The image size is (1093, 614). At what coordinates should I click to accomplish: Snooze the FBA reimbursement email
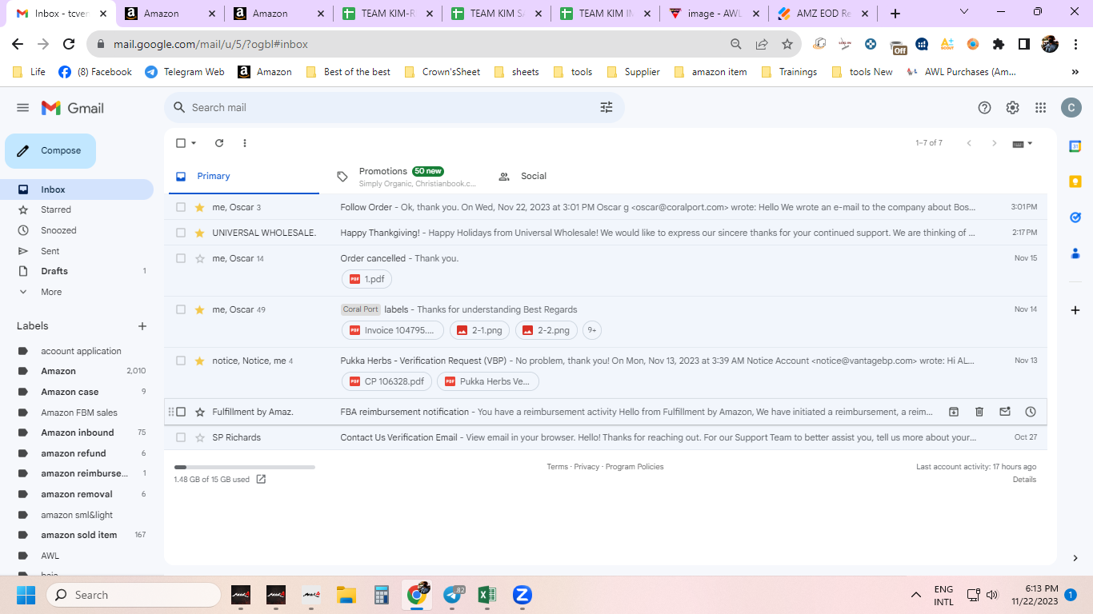tap(1031, 412)
